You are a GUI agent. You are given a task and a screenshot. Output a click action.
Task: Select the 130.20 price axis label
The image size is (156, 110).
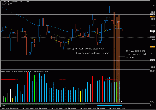pyautogui.click(x=153, y=5)
